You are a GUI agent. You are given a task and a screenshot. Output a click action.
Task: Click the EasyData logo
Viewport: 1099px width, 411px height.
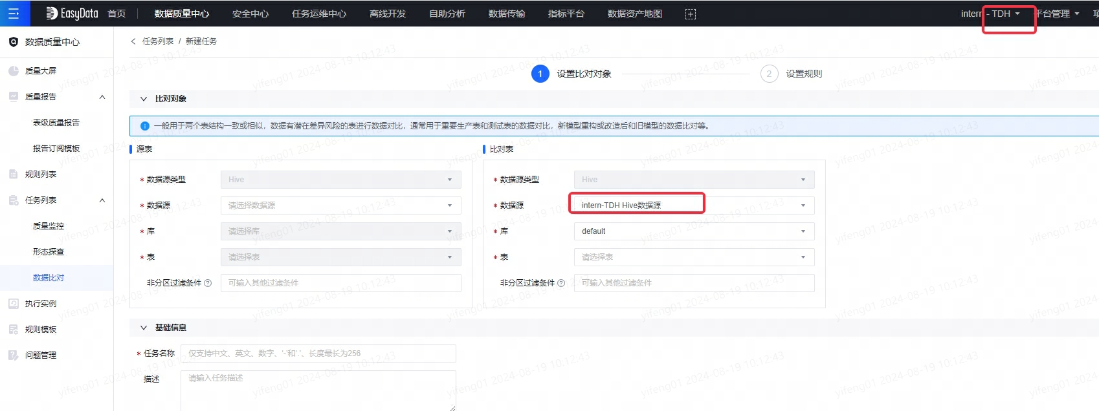point(72,14)
